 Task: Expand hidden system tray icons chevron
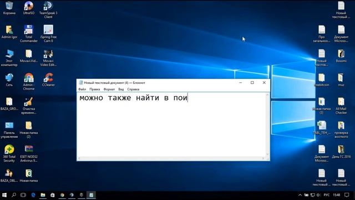pyautogui.click(x=300, y=195)
